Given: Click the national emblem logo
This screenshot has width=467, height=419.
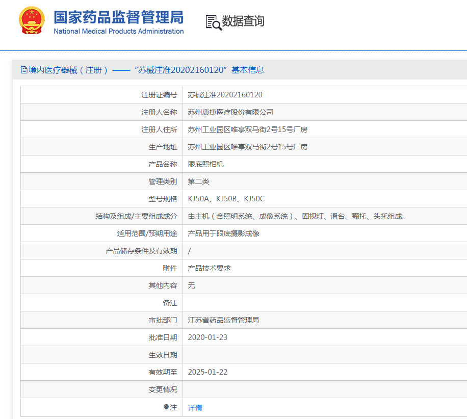Looking at the screenshot, I should click(x=32, y=20).
